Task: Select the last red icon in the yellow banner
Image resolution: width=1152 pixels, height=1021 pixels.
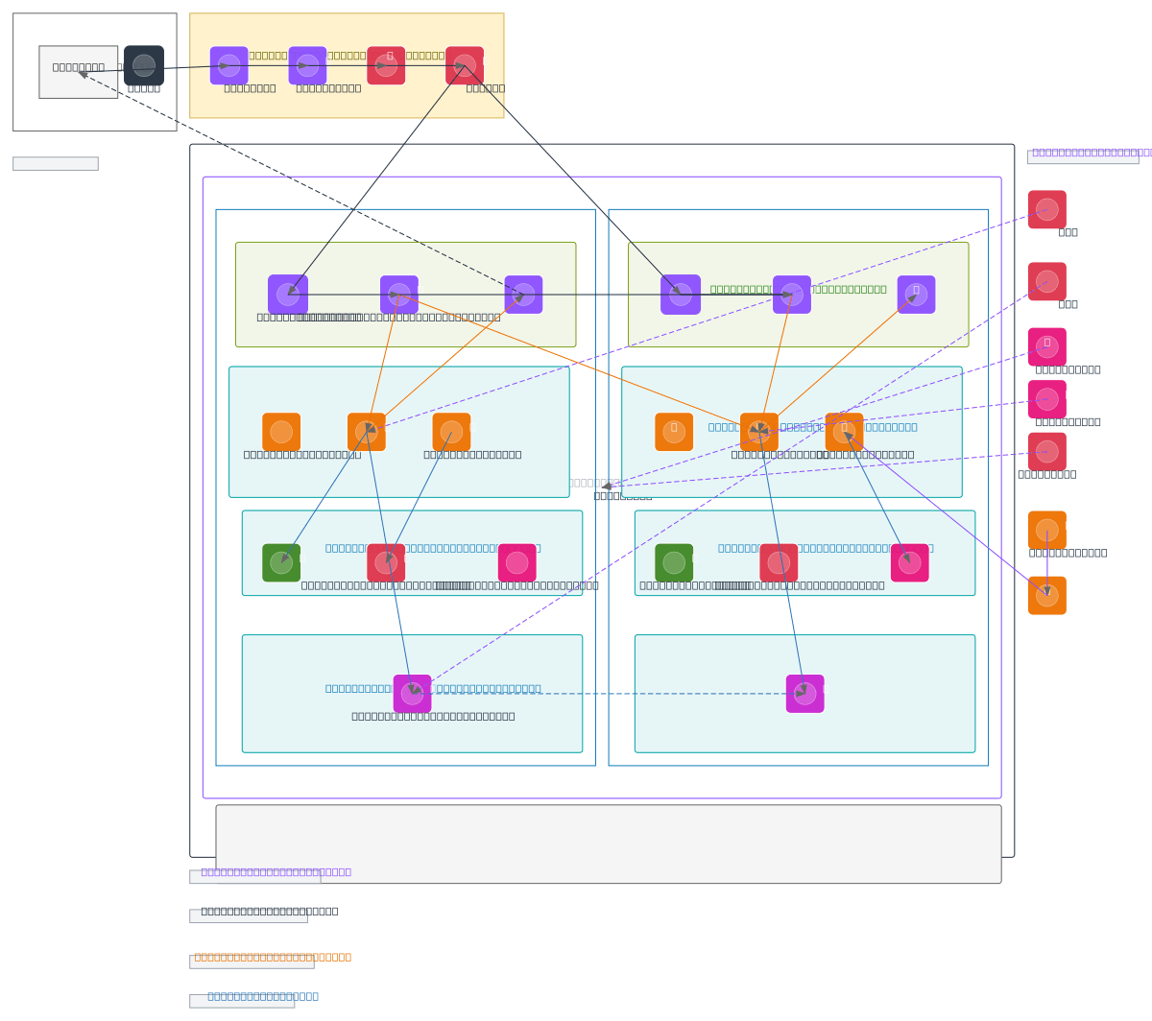Action: (x=465, y=65)
